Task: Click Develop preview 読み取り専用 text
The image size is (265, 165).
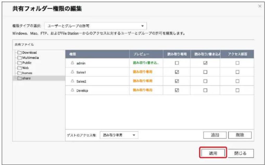Action: point(142,90)
